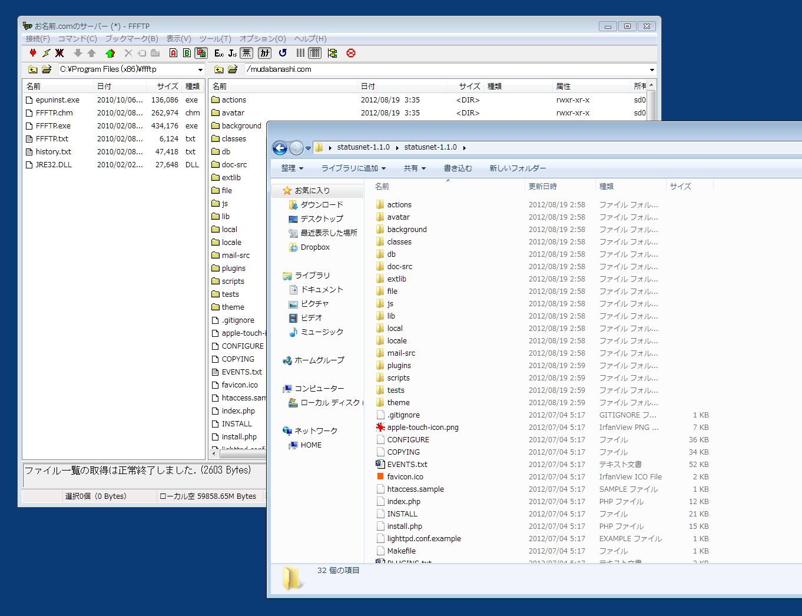Enable EUC kanji conversion mode

(219, 53)
